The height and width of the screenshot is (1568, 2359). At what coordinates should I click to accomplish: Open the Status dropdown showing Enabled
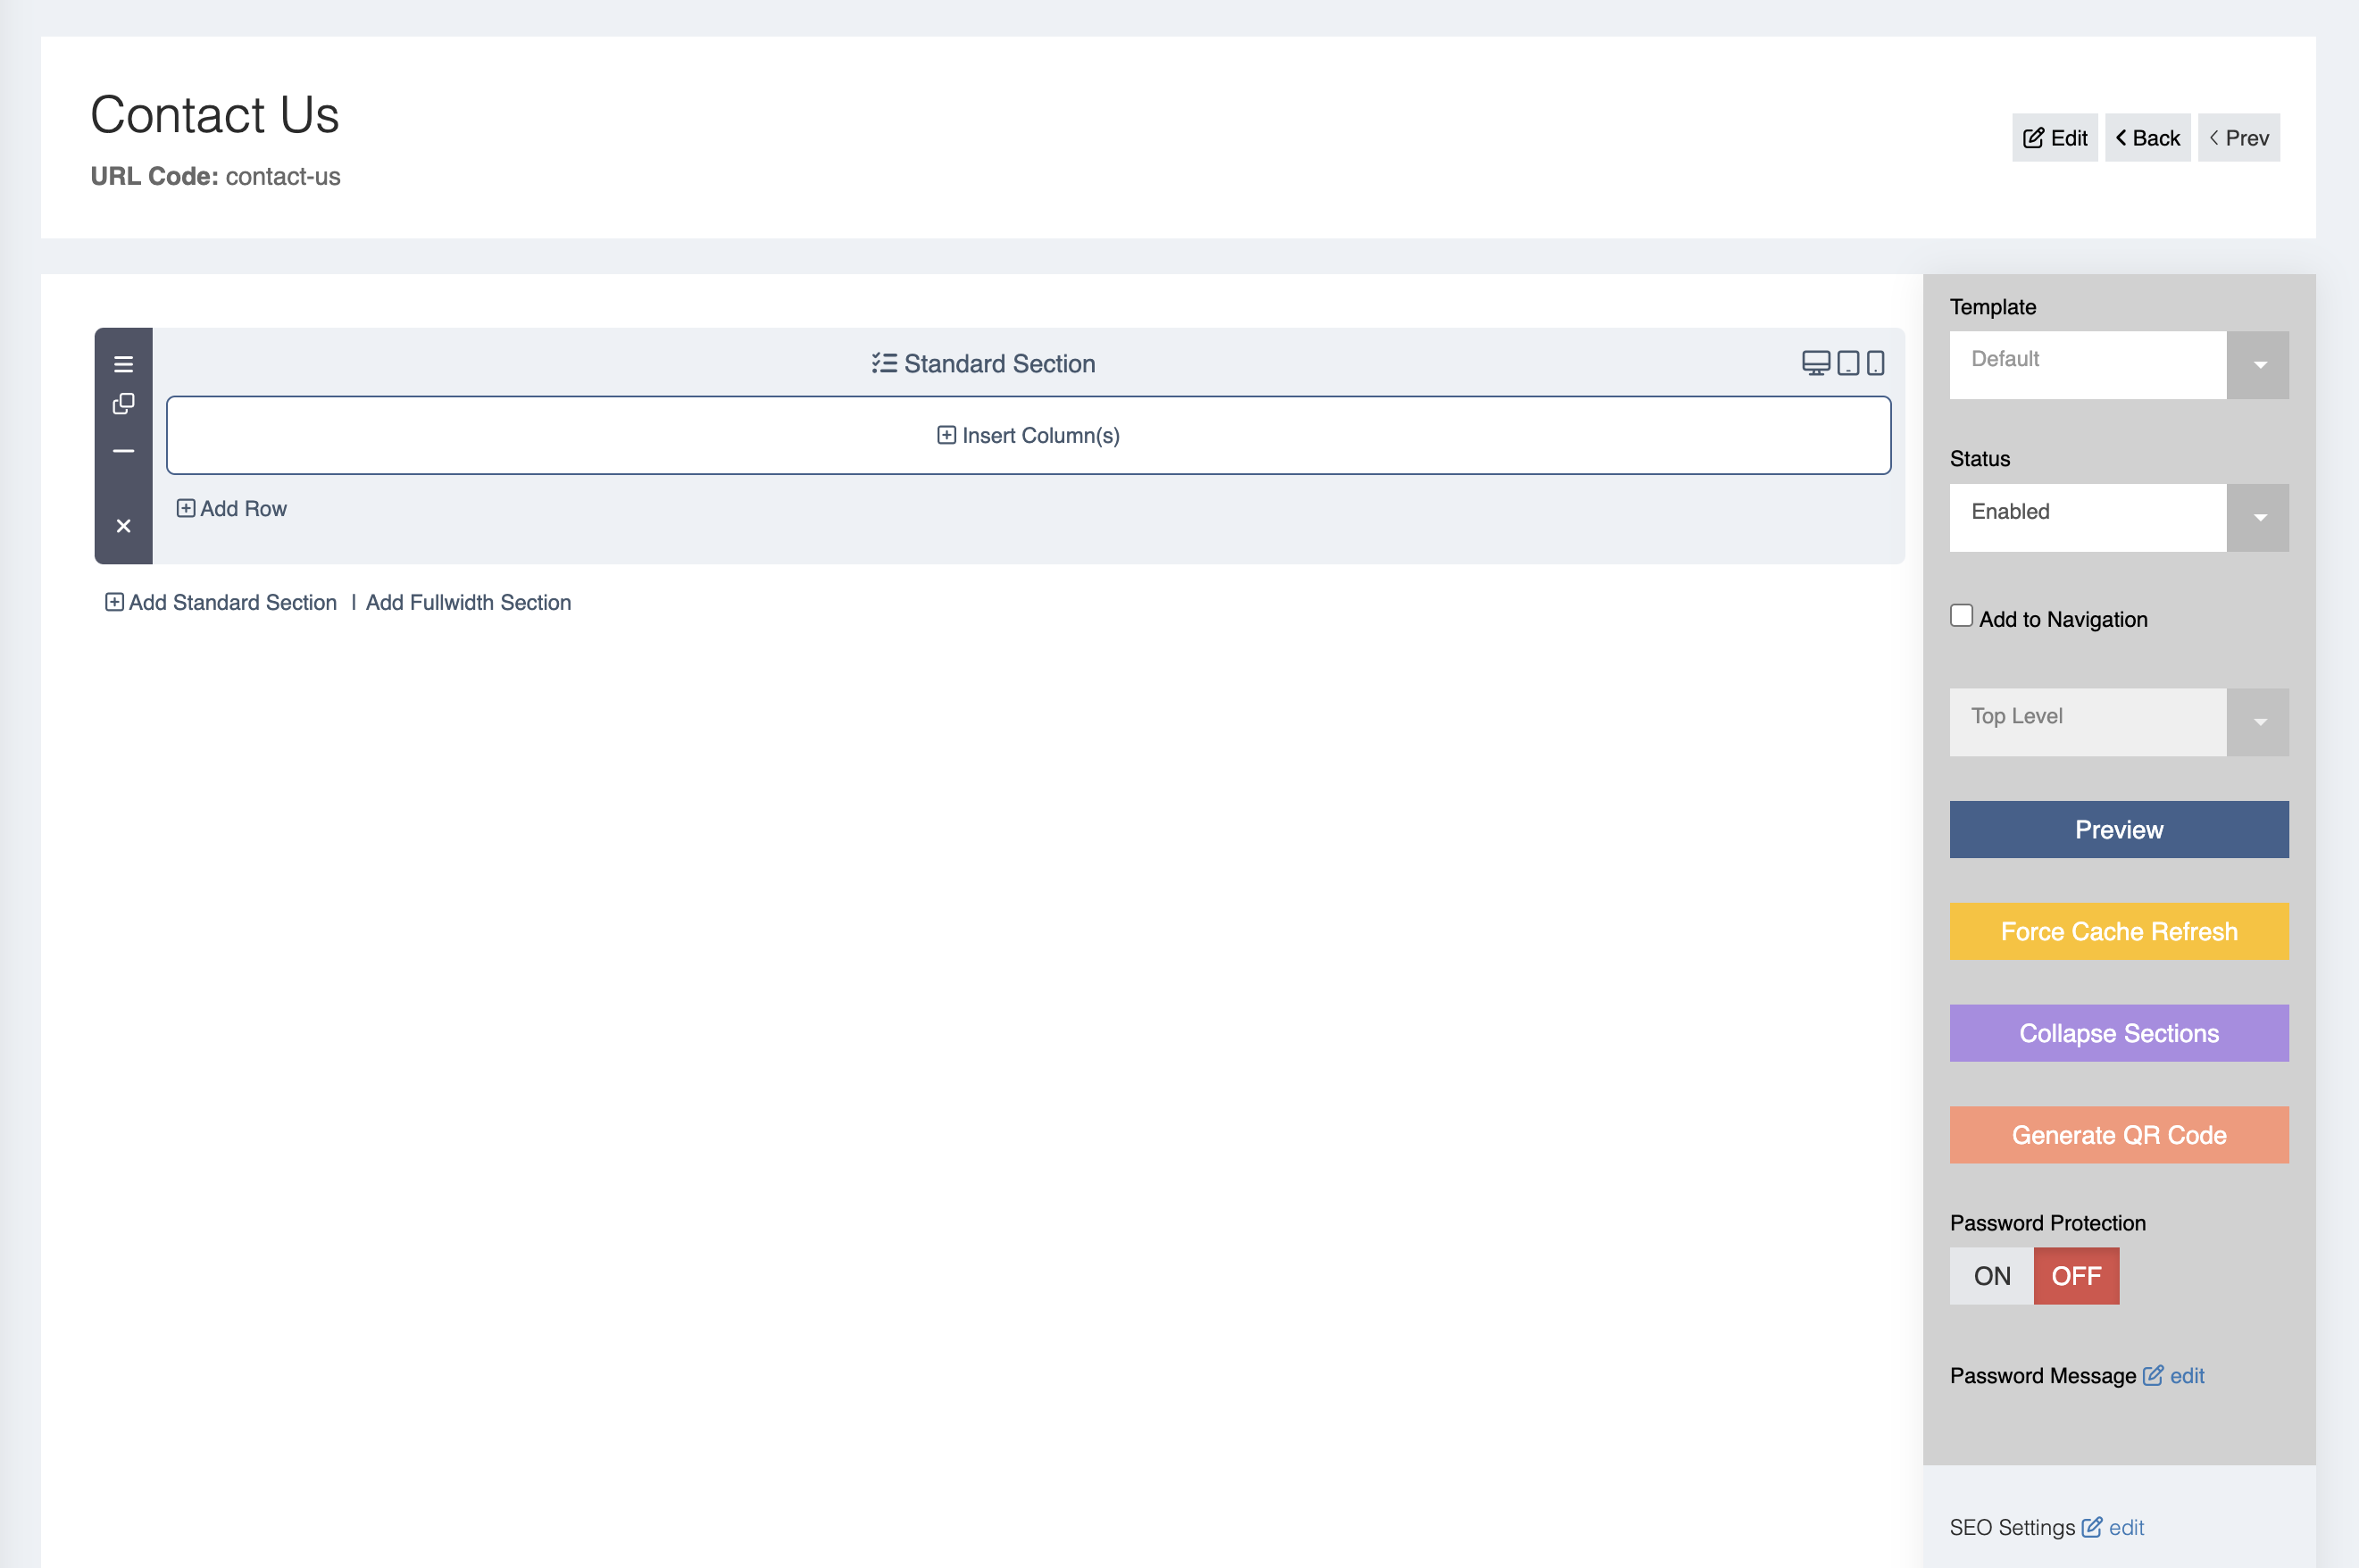2118,518
